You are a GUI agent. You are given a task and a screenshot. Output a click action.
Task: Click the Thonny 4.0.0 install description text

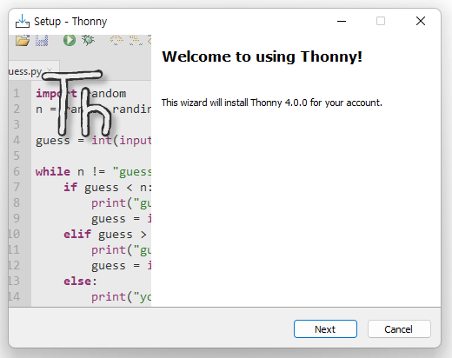272,103
